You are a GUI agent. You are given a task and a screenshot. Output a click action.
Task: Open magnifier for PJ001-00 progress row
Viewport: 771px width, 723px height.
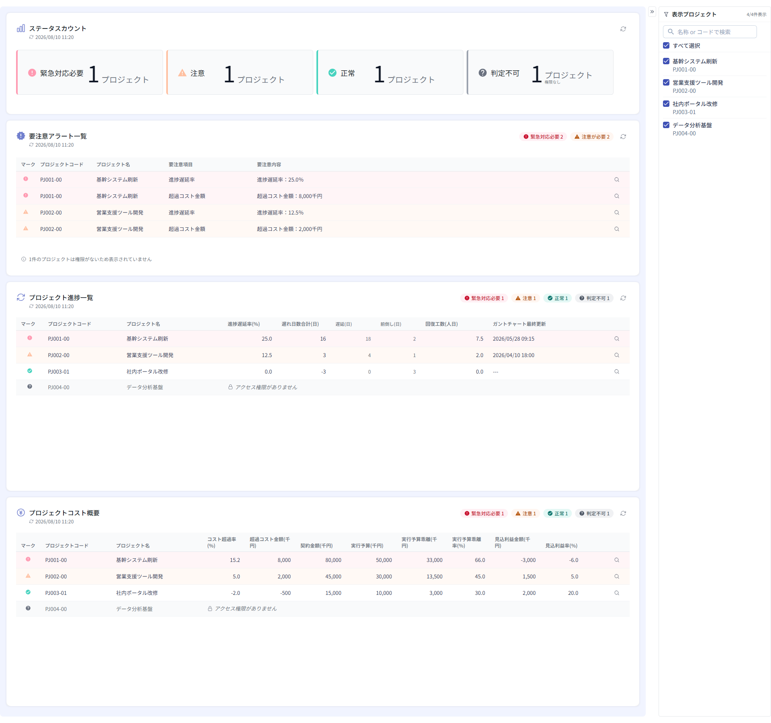point(616,339)
